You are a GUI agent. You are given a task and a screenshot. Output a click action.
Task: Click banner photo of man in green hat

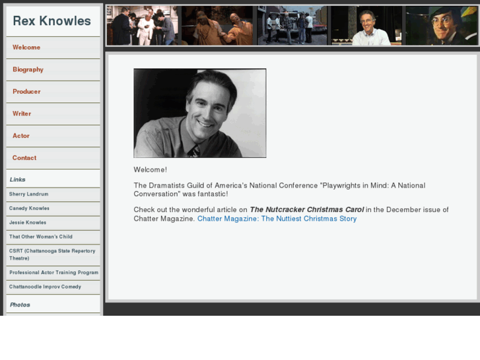[x=442, y=25]
